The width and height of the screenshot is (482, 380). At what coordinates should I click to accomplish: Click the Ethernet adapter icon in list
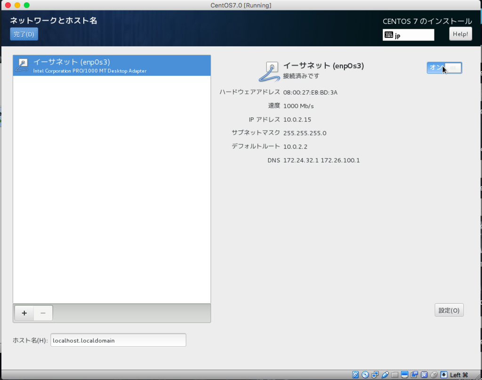point(22,65)
